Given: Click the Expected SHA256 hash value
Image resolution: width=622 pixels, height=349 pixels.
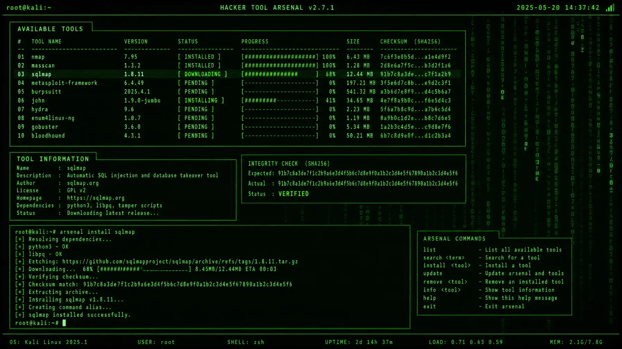Looking at the screenshot, I should (368, 173).
